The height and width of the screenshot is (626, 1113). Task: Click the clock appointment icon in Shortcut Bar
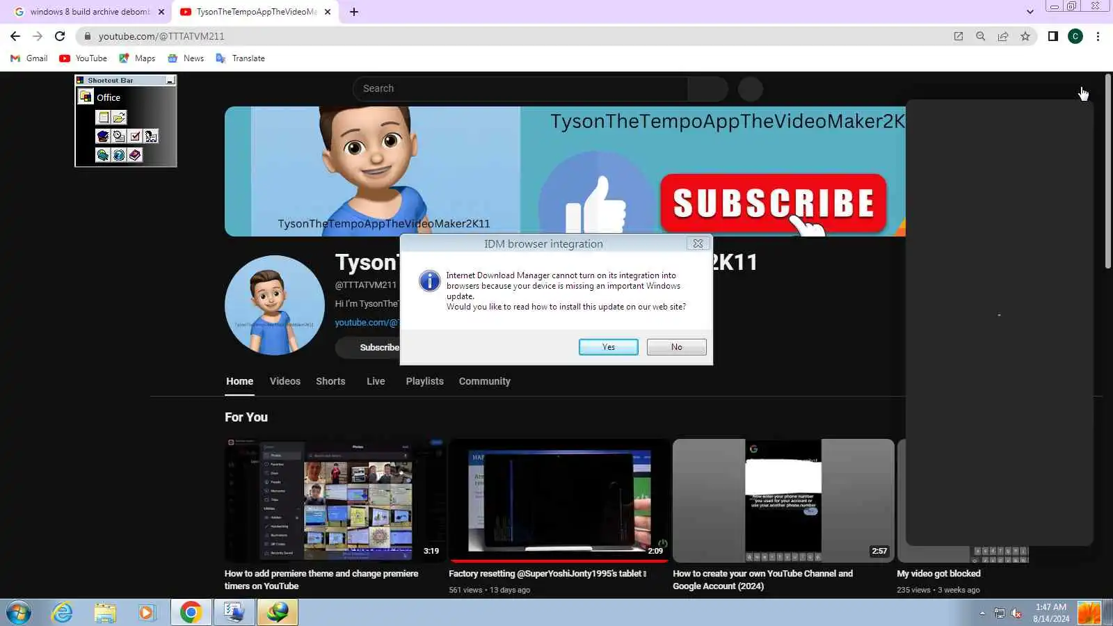(119, 136)
